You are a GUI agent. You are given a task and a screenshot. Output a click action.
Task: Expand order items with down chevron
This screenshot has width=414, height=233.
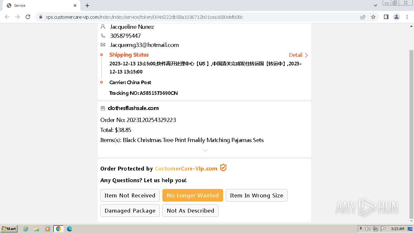[205, 150]
